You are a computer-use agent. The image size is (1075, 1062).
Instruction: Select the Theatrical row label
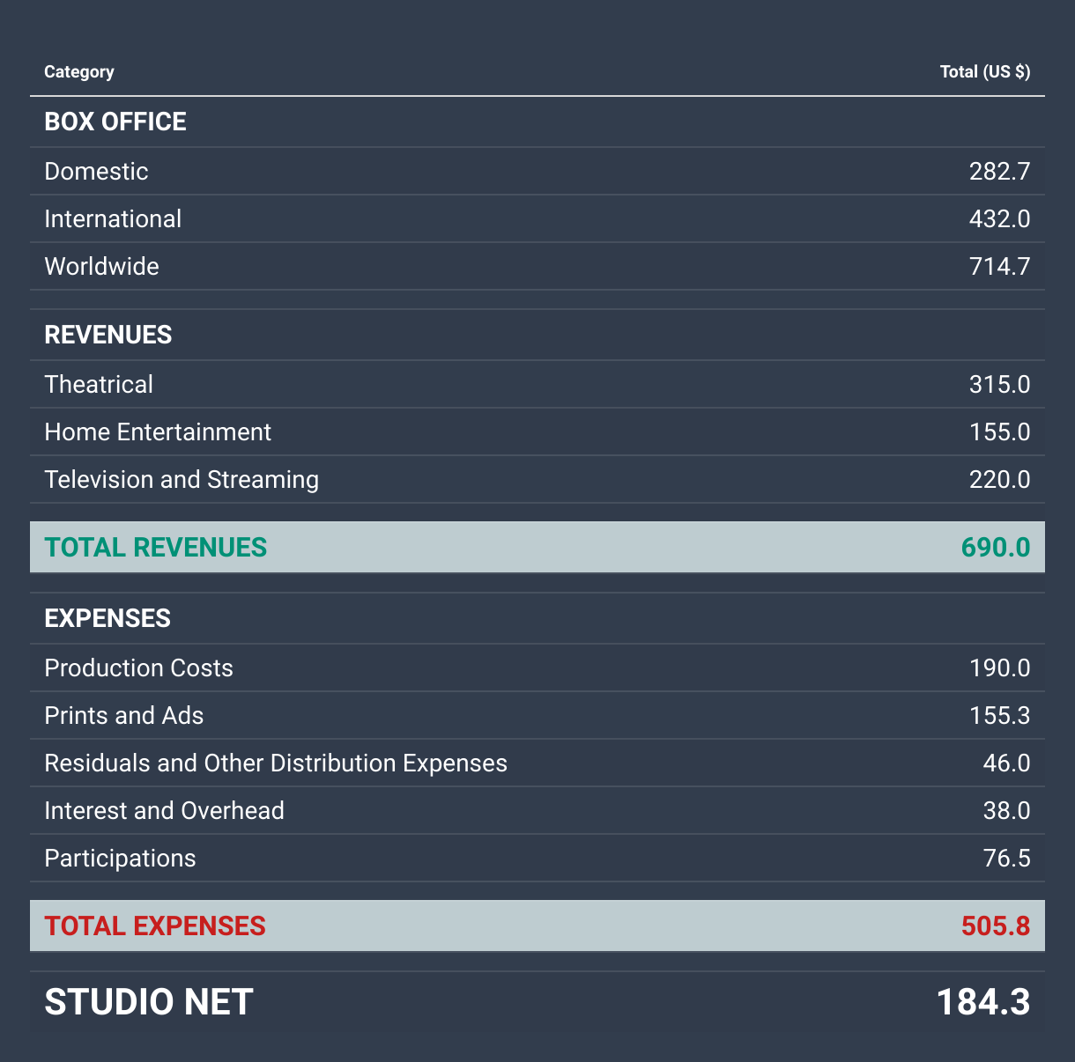pyautogui.click(x=99, y=384)
